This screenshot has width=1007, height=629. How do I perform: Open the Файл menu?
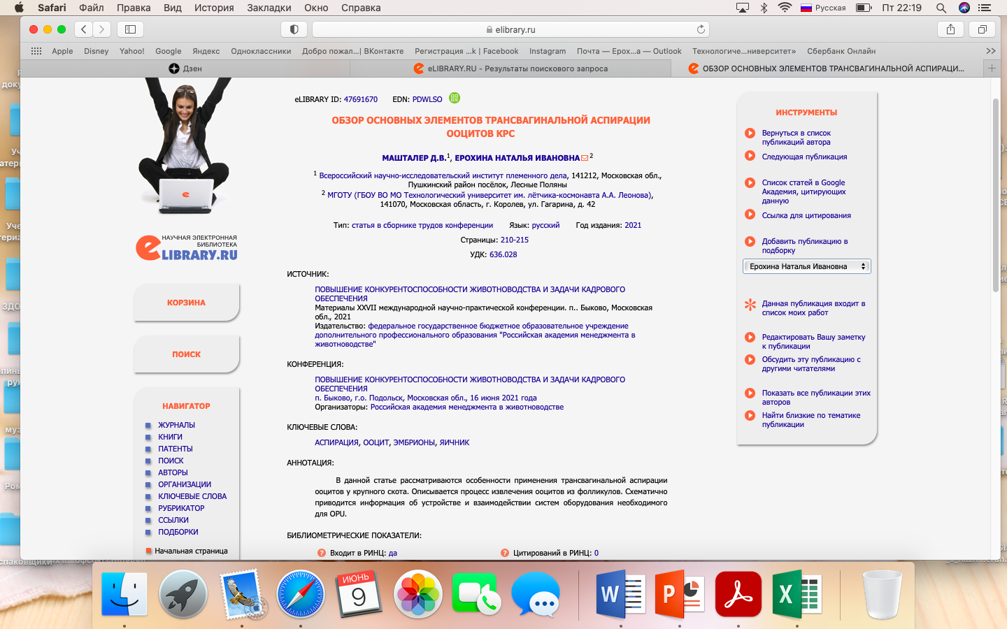92,8
